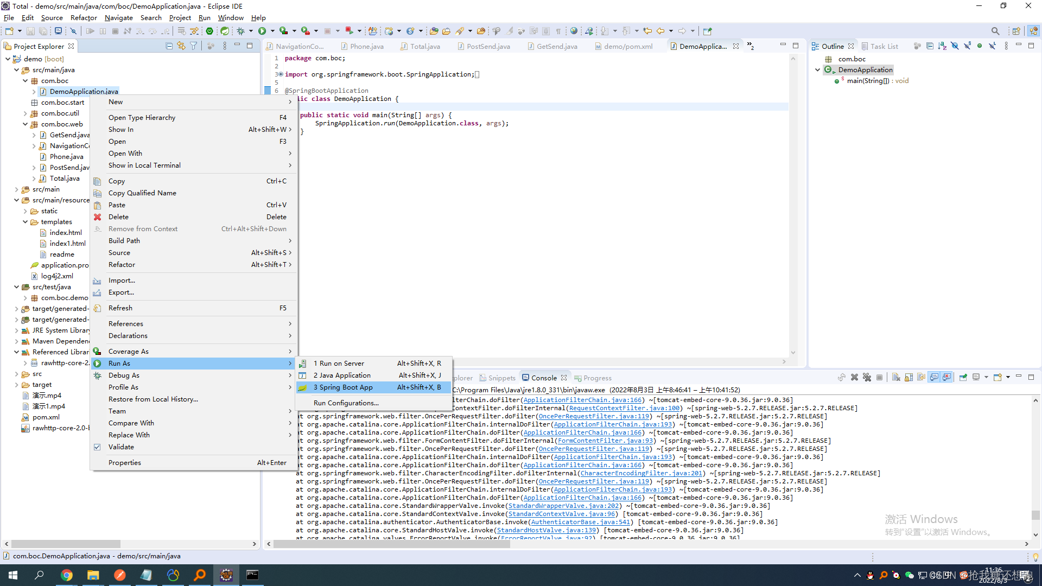This screenshot has height=586, width=1042.
Task: Click Properties in the context menu
Action: 194,463
